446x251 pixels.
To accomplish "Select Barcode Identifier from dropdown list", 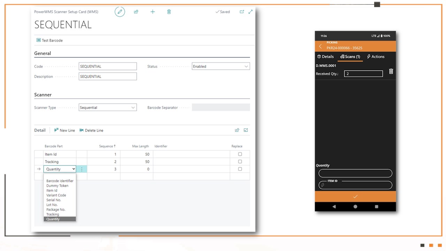I will pyautogui.click(x=60, y=181).
